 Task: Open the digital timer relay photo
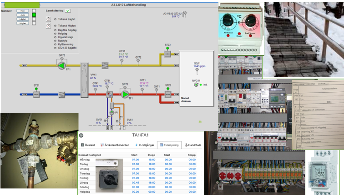[x=322, y=172]
